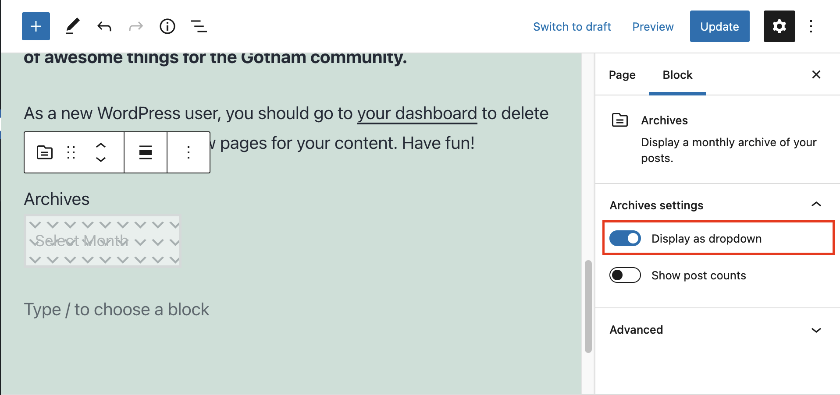Redo the last change
The height and width of the screenshot is (395, 840).
[135, 26]
